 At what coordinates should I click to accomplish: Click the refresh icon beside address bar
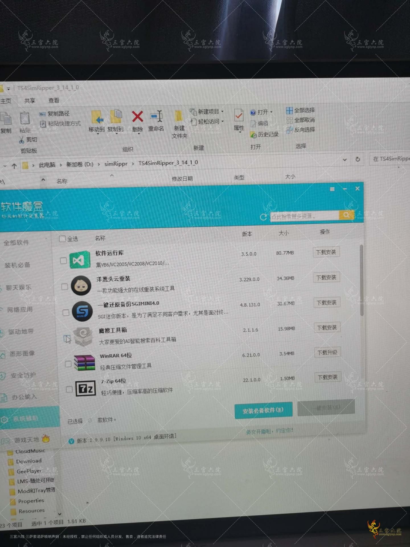point(358,159)
